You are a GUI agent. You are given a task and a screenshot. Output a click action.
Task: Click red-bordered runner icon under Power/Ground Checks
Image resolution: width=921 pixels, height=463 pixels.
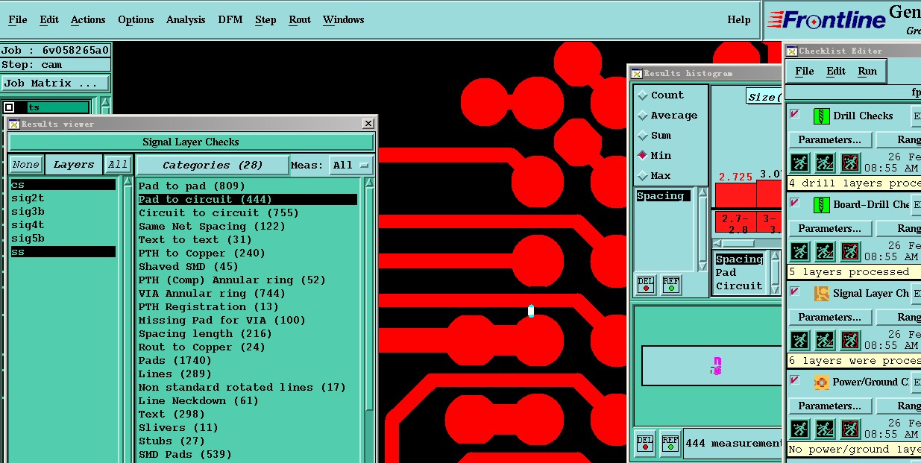click(850, 429)
